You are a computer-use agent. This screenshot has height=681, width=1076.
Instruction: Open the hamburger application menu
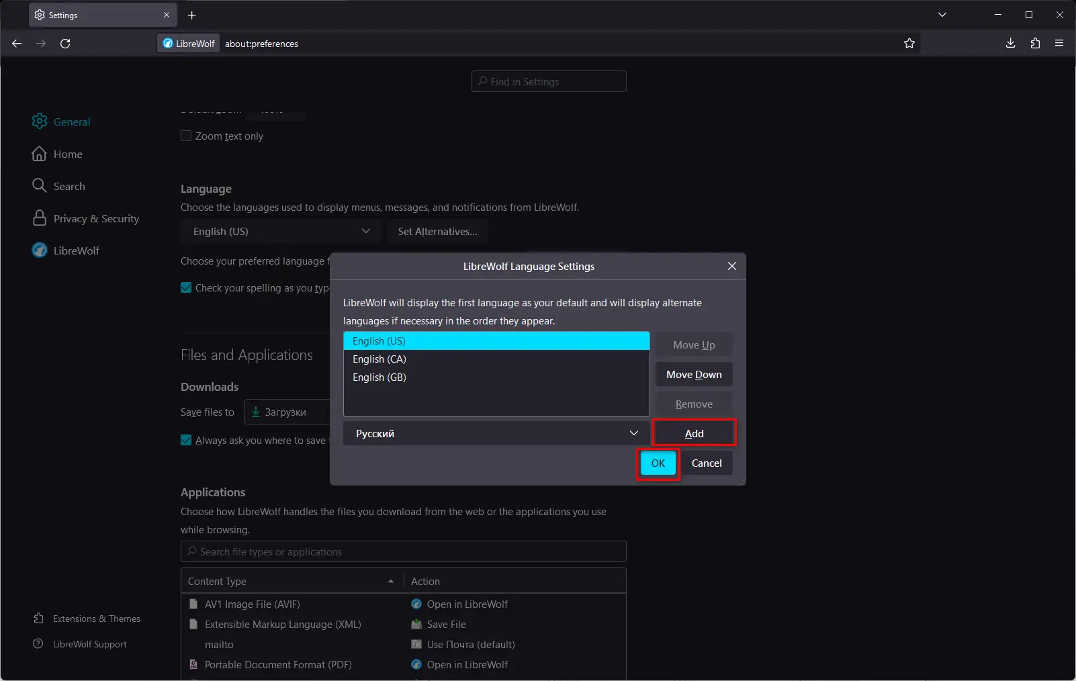[1059, 44]
